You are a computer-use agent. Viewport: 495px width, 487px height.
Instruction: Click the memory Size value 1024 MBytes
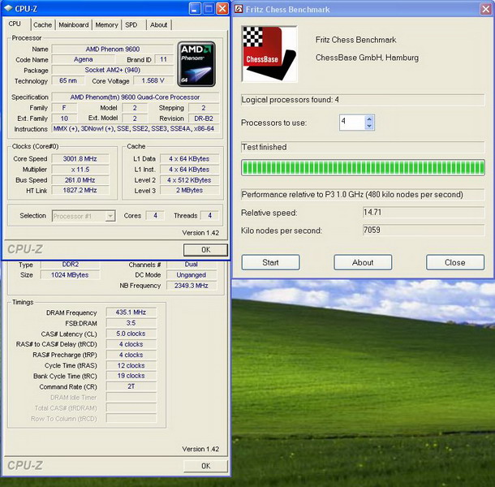(x=70, y=275)
